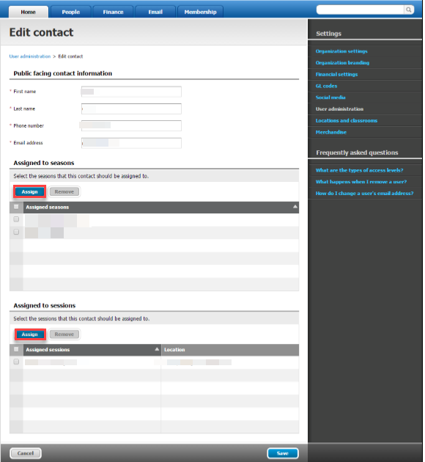This screenshot has height=462, width=425.
Task: Open the People tab
Action: click(70, 12)
